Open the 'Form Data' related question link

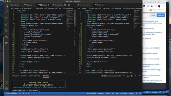[149, 29]
